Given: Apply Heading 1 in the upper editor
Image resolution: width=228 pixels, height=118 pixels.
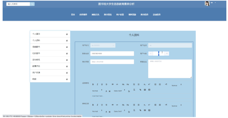Looking at the screenshot, I should pyautogui.click(x=123, y=85).
